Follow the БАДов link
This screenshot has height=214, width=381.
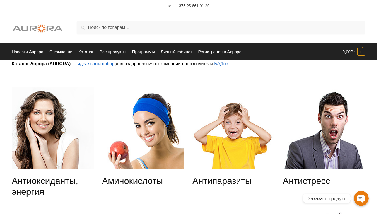pyautogui.click(x=221, y=64)
